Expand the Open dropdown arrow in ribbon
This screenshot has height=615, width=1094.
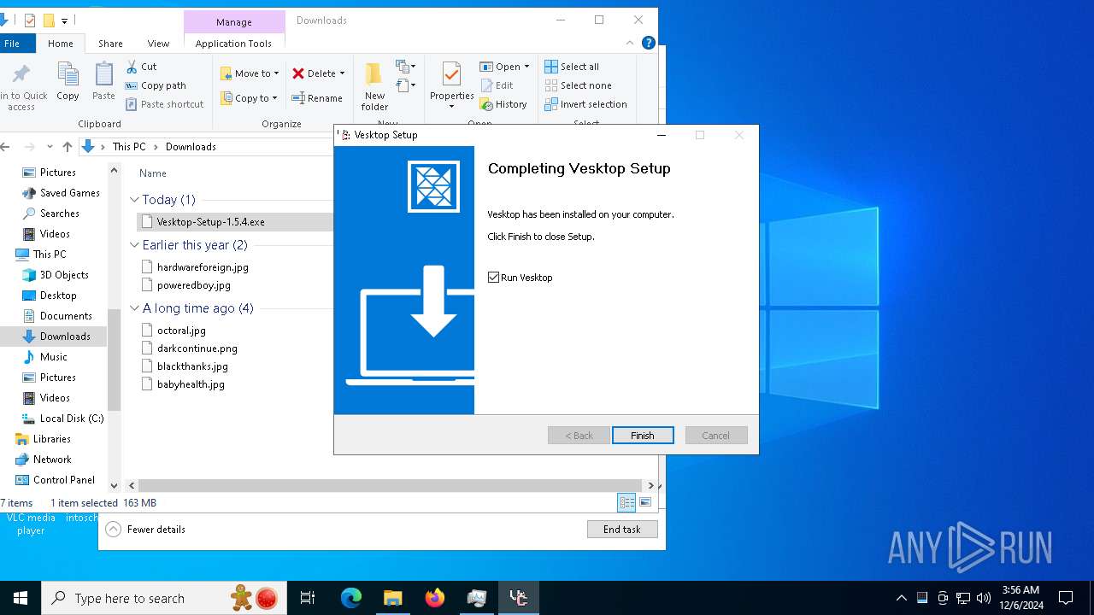[x=526, y=67]
